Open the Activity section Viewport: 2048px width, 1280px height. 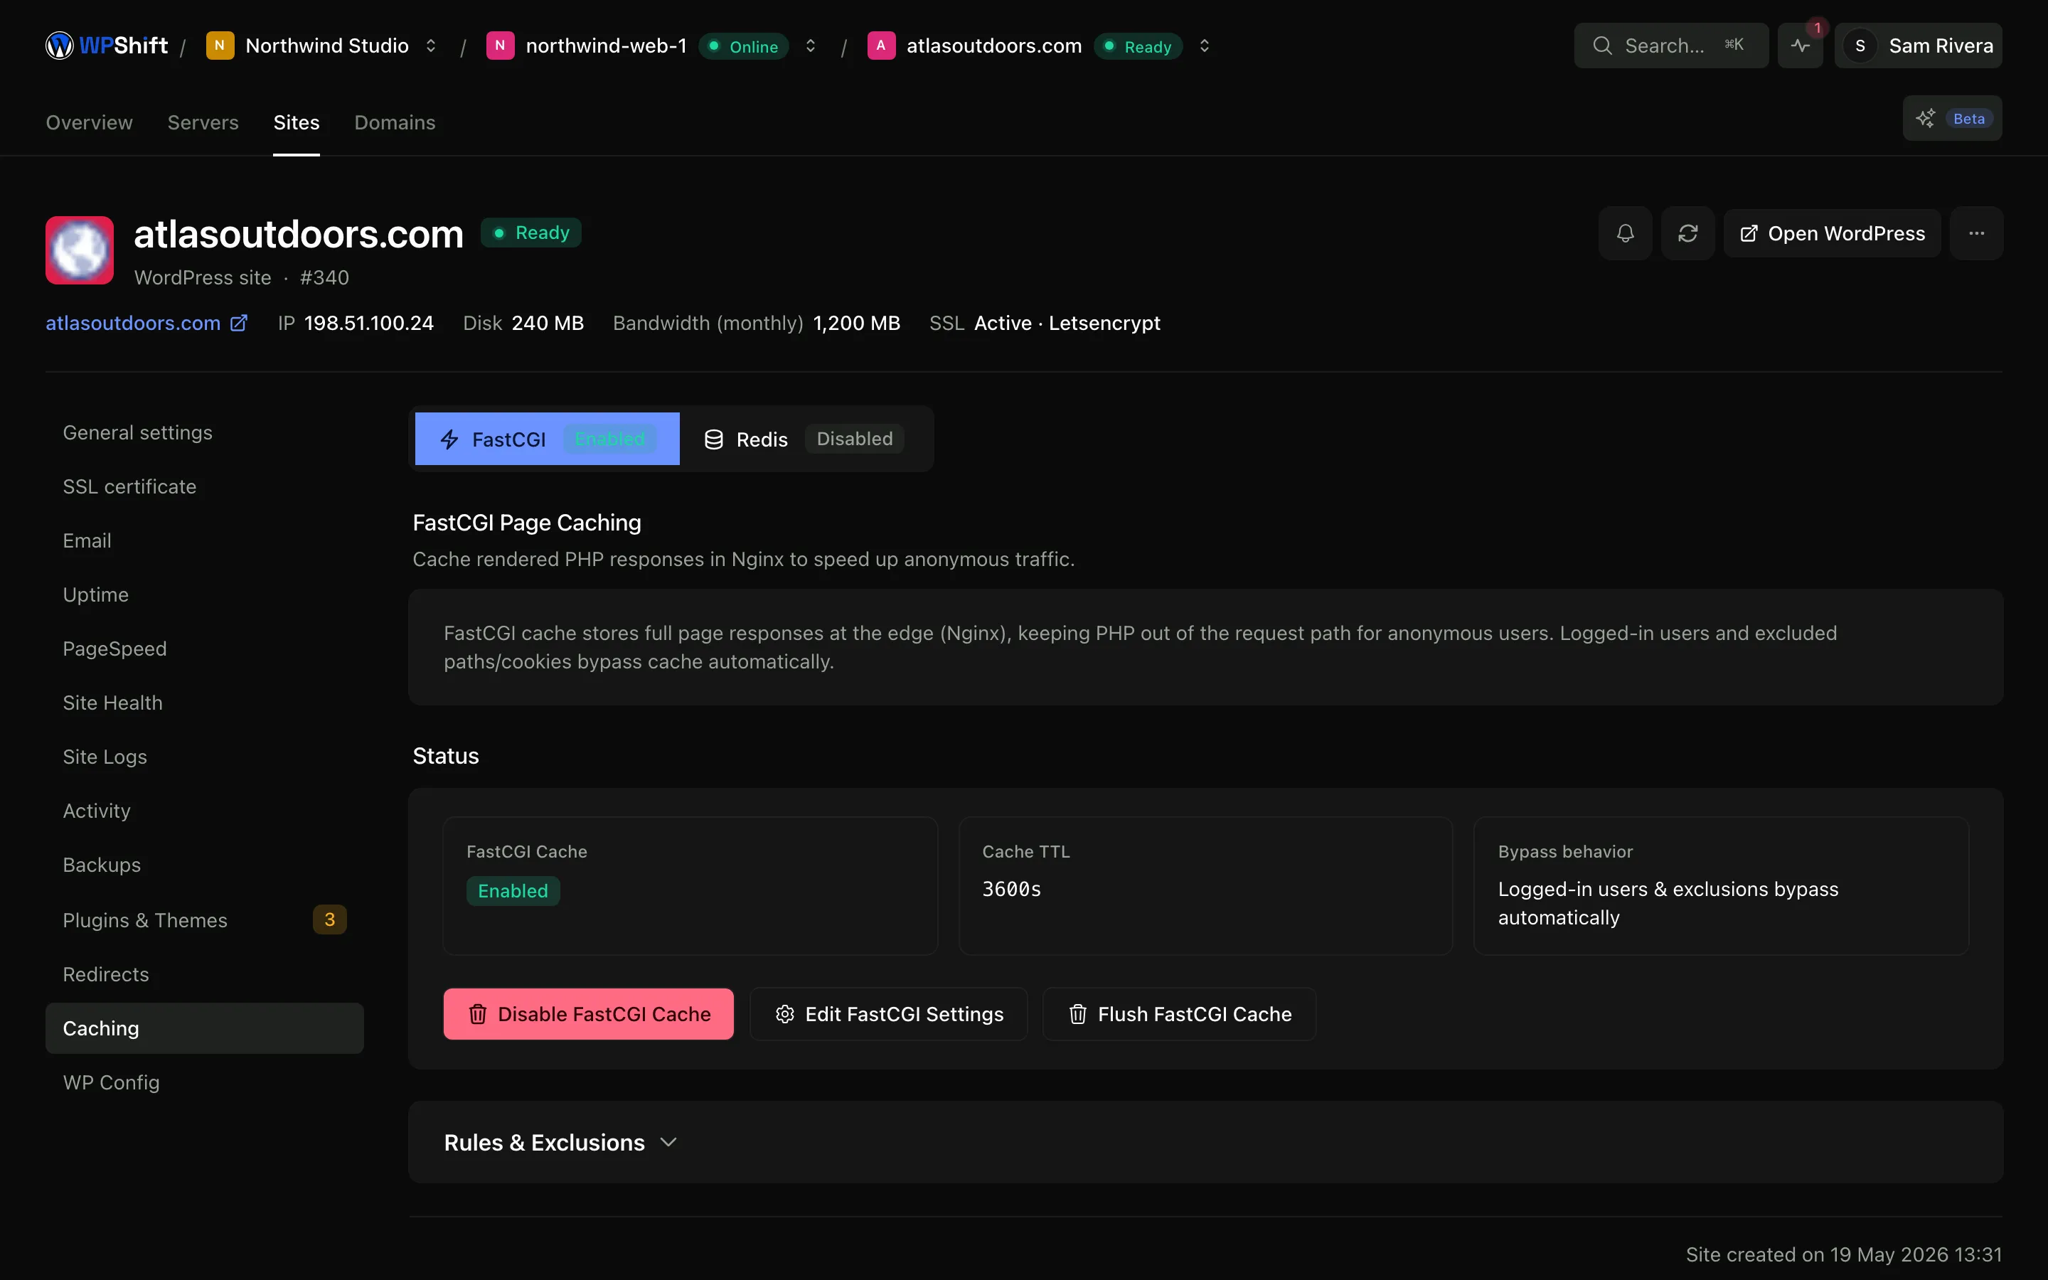click(x=205, y=811)
